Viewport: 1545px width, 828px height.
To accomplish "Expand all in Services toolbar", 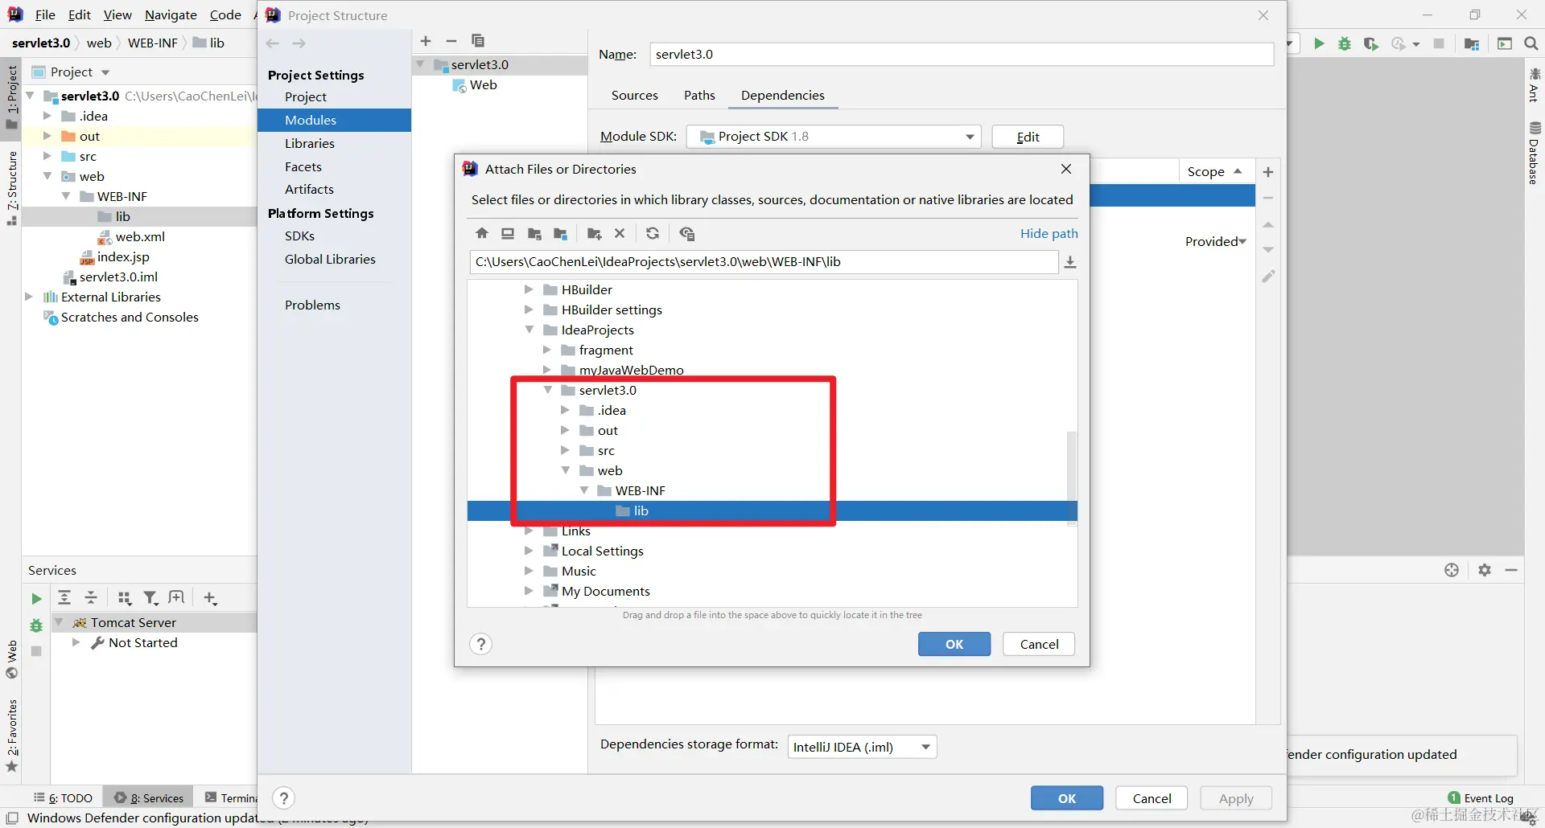I will coord(64,597).
